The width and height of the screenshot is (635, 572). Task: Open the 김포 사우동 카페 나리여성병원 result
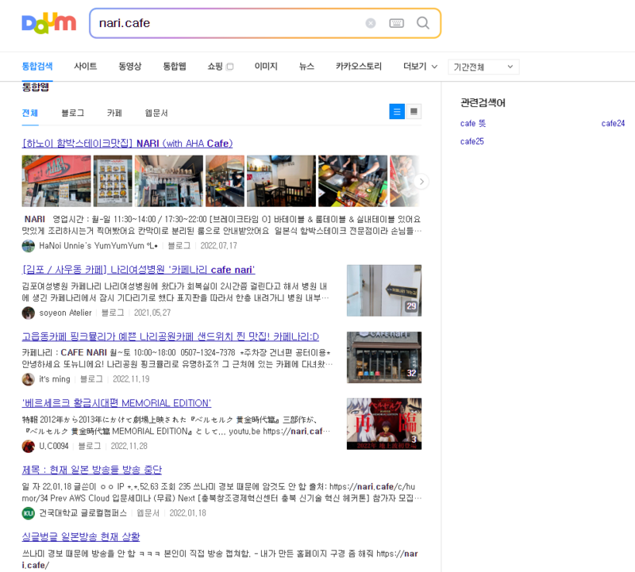(x=138, y=270)
